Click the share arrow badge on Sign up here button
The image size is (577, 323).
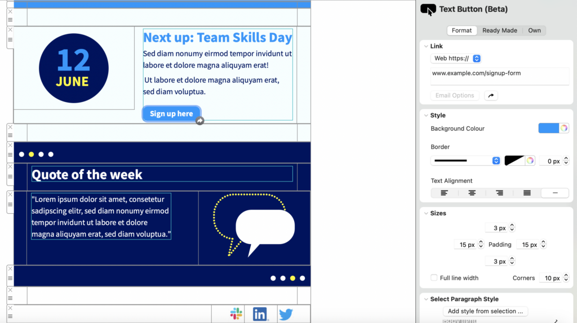point(199,121)
